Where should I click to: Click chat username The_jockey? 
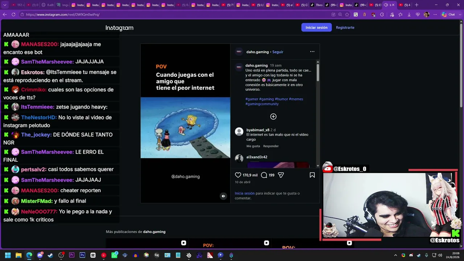point(36,134)
